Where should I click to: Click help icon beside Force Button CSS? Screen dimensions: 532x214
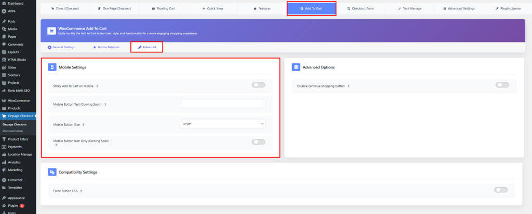click(82, 191)
